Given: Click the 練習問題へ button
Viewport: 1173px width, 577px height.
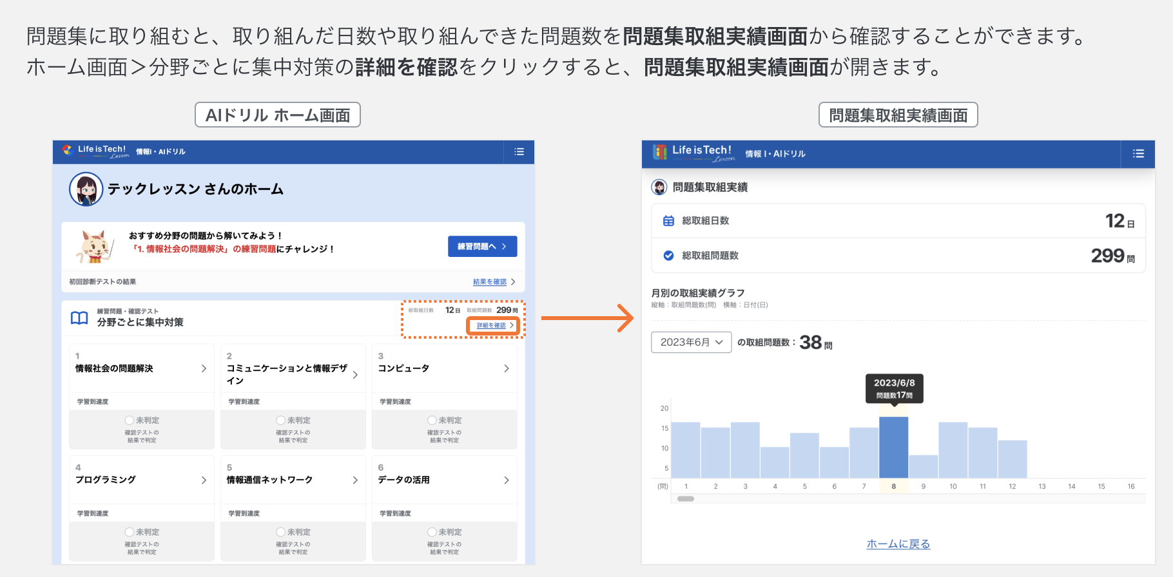Looking at the screenshot, I should coord(482,247).
